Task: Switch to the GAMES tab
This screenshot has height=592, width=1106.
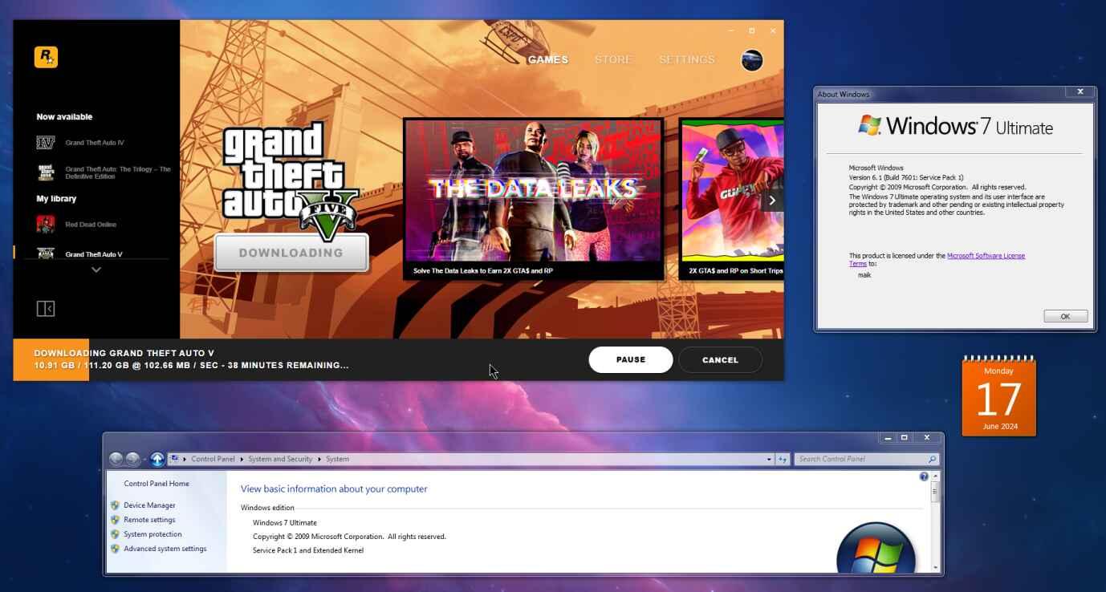Action: tap(548, 60)
